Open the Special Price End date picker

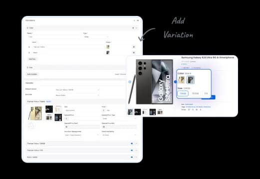pos(119,127)
